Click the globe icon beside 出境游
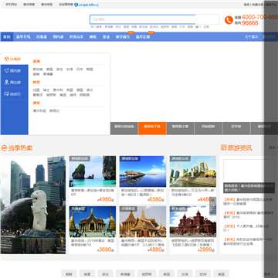This screenshot has width=278, height=278. pyautogui.click(x=7, y=59)
